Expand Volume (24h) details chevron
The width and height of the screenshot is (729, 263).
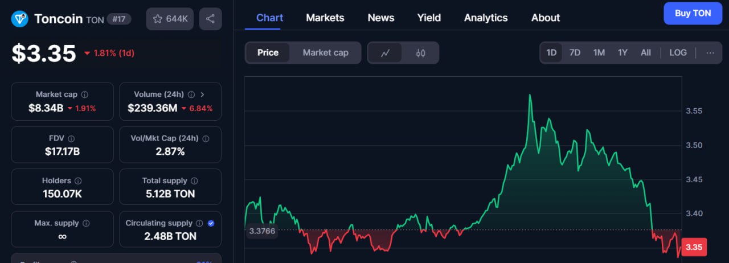(203, 94)
